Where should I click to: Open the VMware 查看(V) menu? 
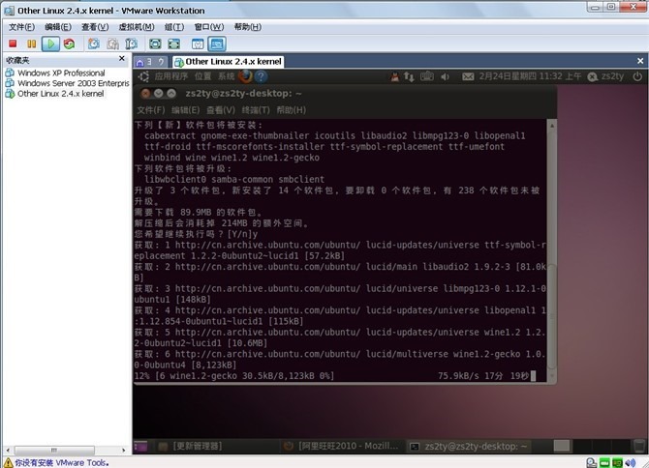[x=95, y=27]
